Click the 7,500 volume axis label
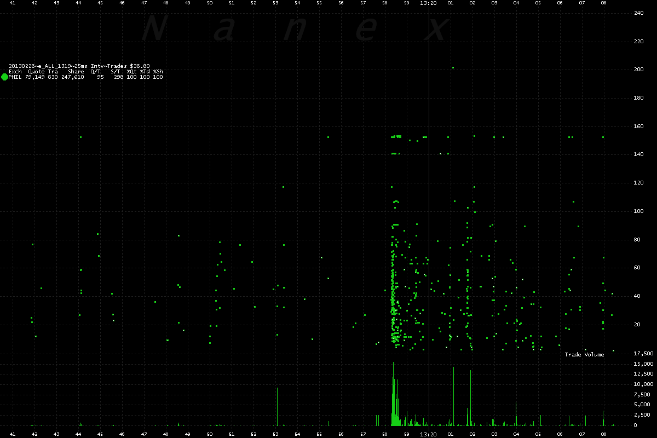657x438 pixels. pyautogui.click(x=642, y=395)
